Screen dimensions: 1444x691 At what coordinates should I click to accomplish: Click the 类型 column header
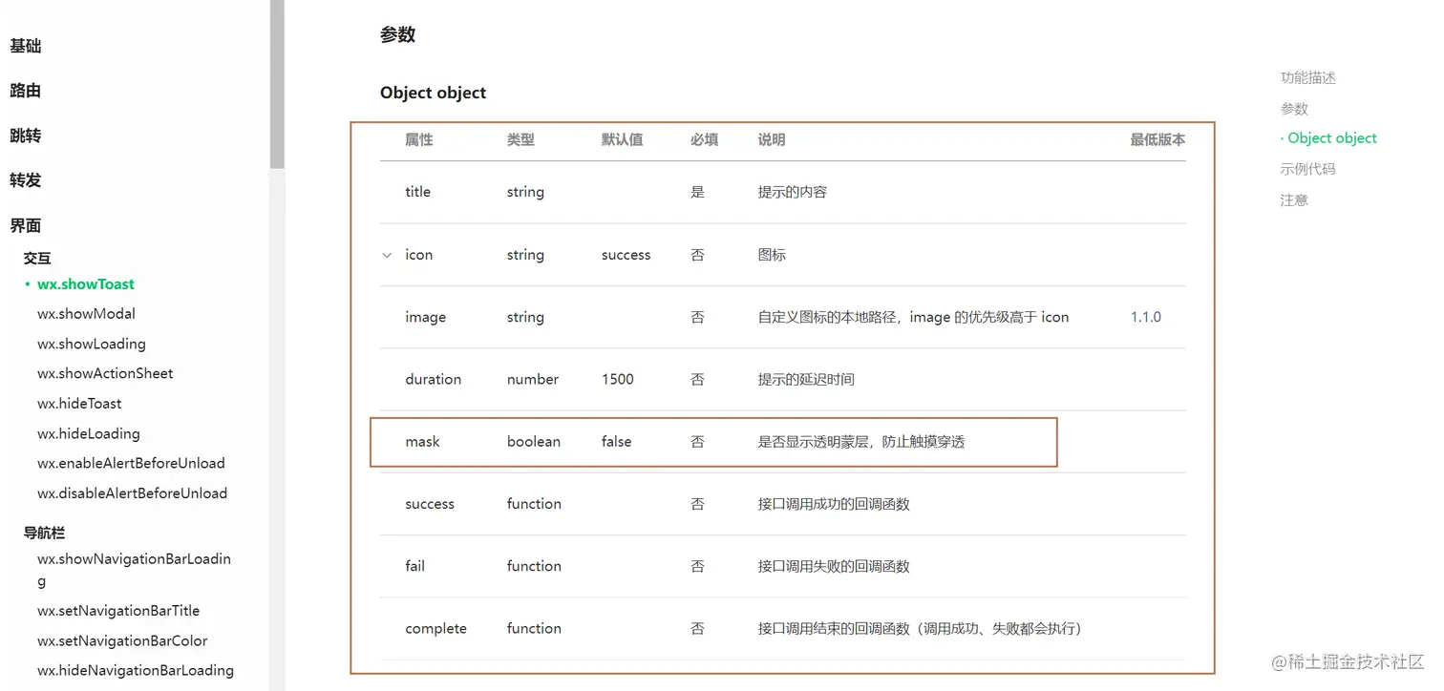point(520,139)
